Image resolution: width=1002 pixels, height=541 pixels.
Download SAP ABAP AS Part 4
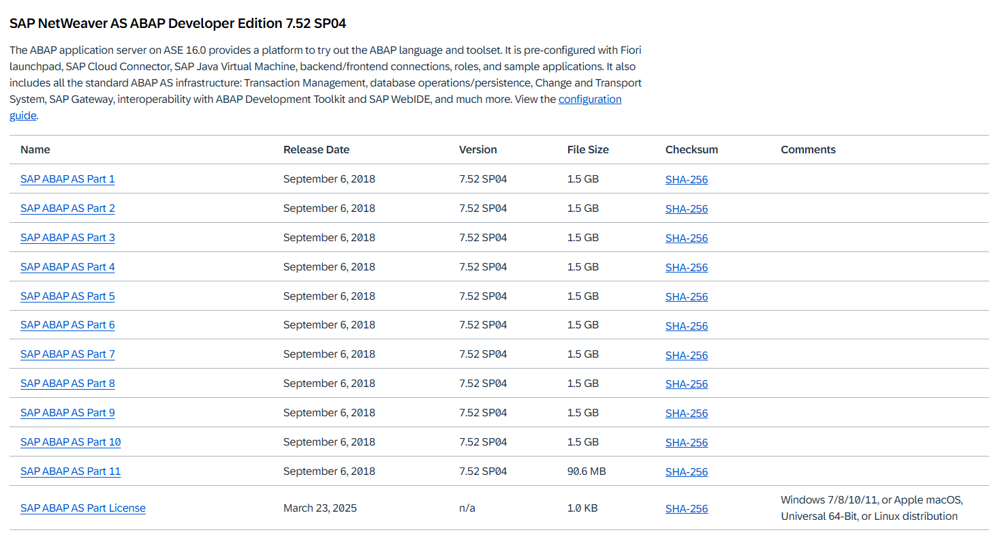tap(67, 267)
